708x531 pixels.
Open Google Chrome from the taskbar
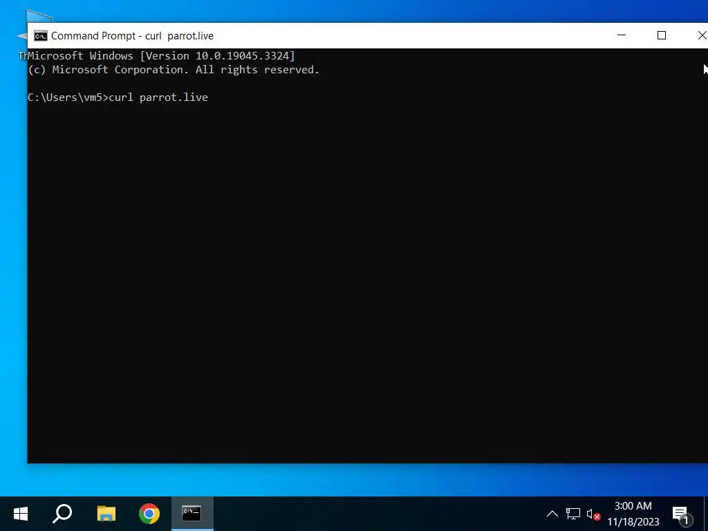point(149,514)
